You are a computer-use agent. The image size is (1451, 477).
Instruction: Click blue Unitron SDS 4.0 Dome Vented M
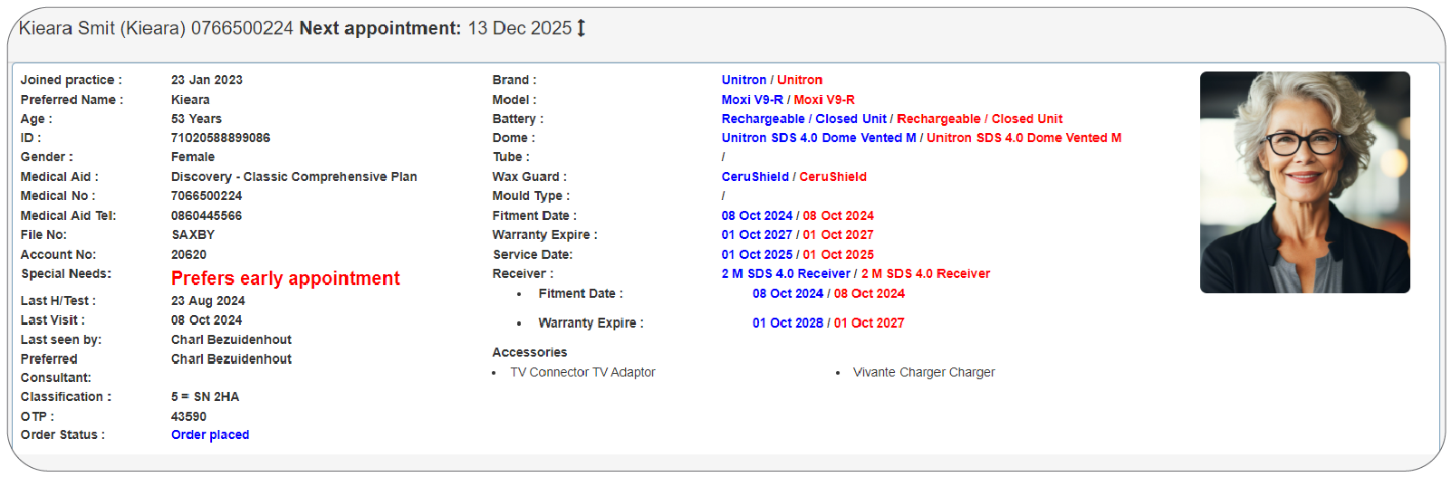818,138
